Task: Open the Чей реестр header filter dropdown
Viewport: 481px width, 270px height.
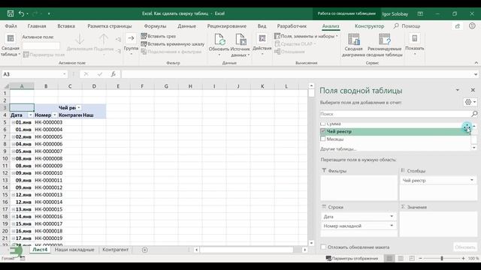Action: (x=79, y=108)
